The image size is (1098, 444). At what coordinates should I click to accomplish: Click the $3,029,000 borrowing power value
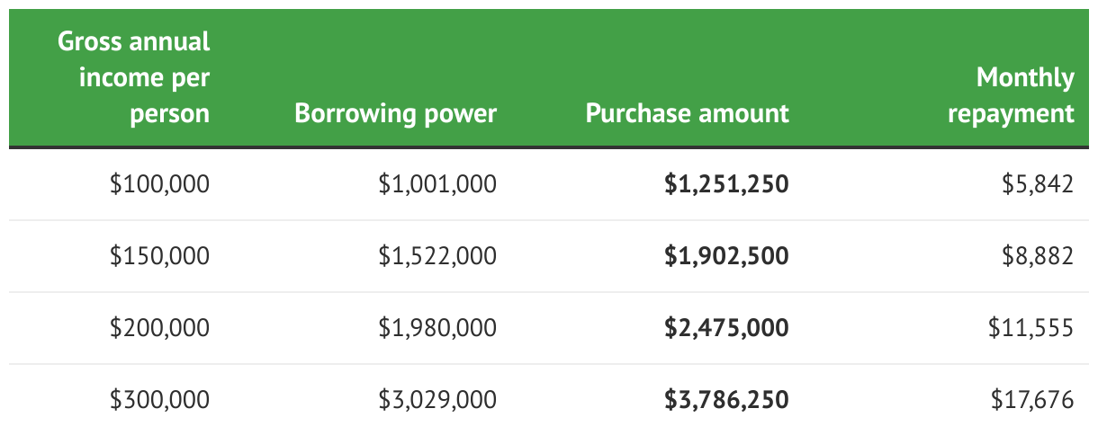tap(437, 399)
